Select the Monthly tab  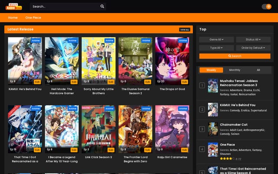pyautogui.click(x=235, y=70)
